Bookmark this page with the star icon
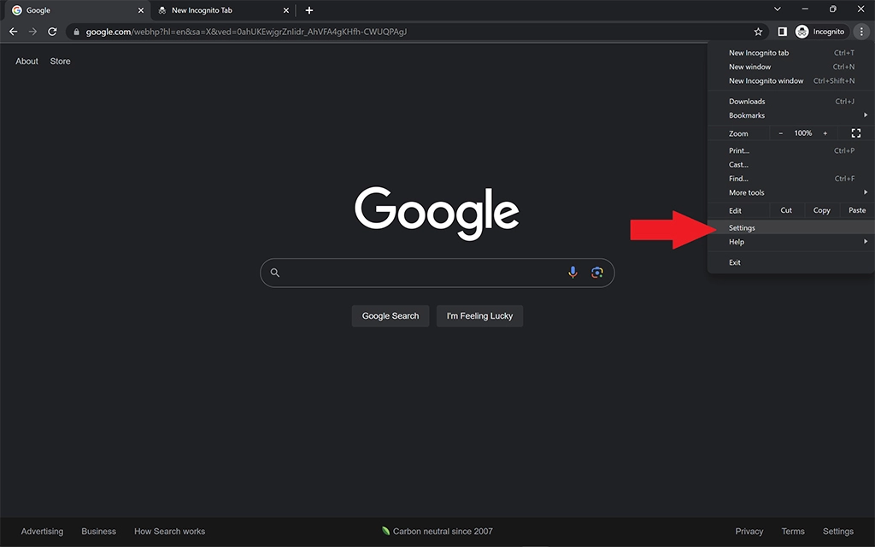This screenshot has height=547, width=875. (758, 32)
